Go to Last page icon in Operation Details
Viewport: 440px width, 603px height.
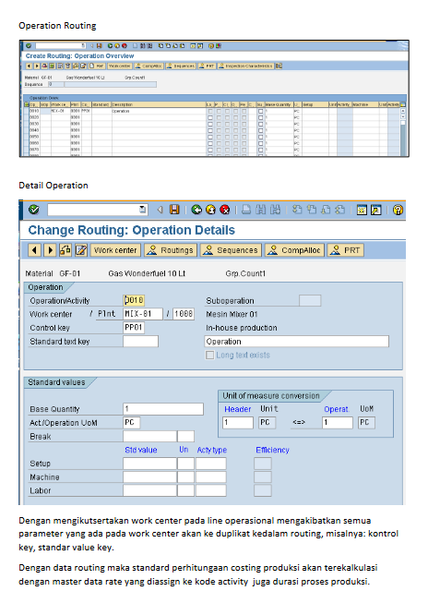340,210
